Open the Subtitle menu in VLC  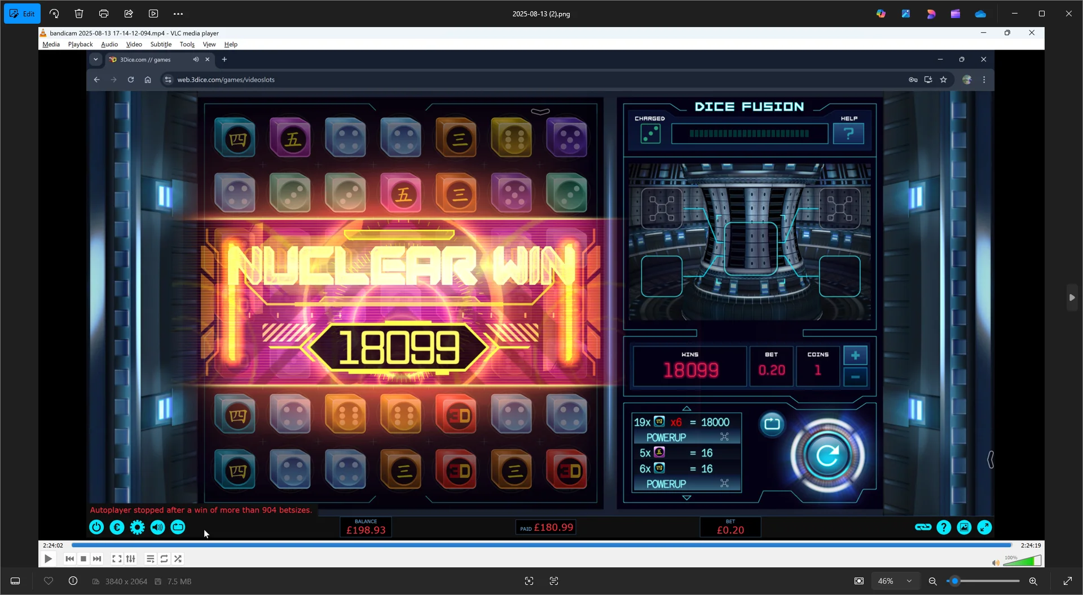161,44
